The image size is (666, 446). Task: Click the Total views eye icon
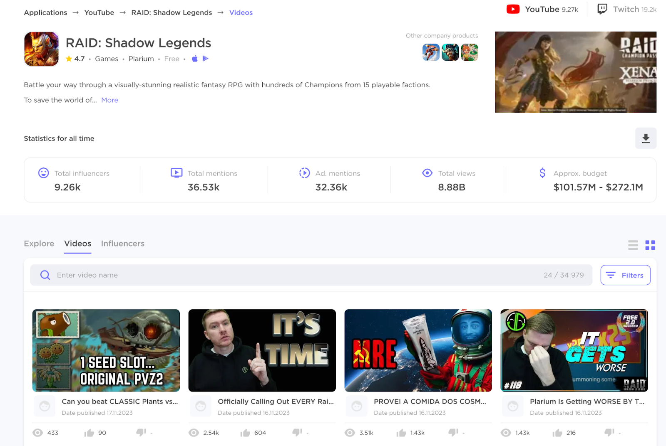(x=427, y=173)
